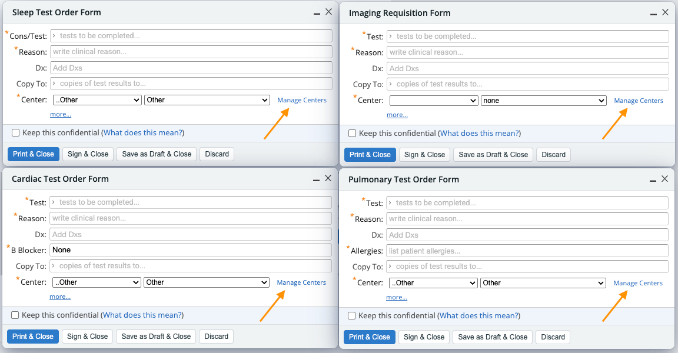Click Manage Centers link in Pulmonary Test form
This screenshot has width=678, height=353.
coord(638,283)
